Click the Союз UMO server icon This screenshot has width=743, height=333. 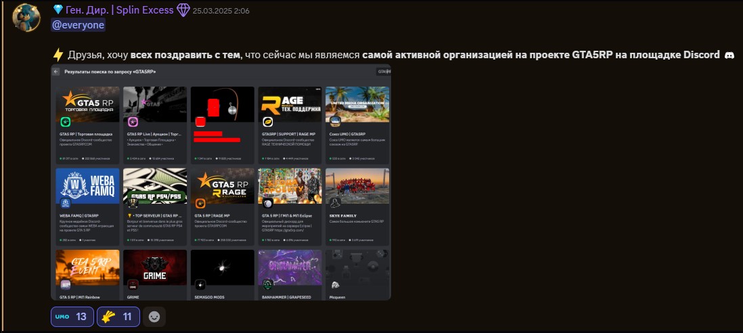click(x=336, y=123)
